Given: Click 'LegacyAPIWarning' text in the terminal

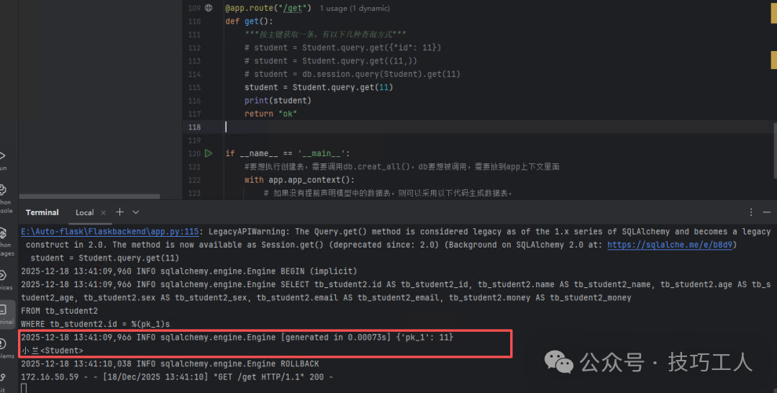Looking at the screenshot, I should pos(247,232).
